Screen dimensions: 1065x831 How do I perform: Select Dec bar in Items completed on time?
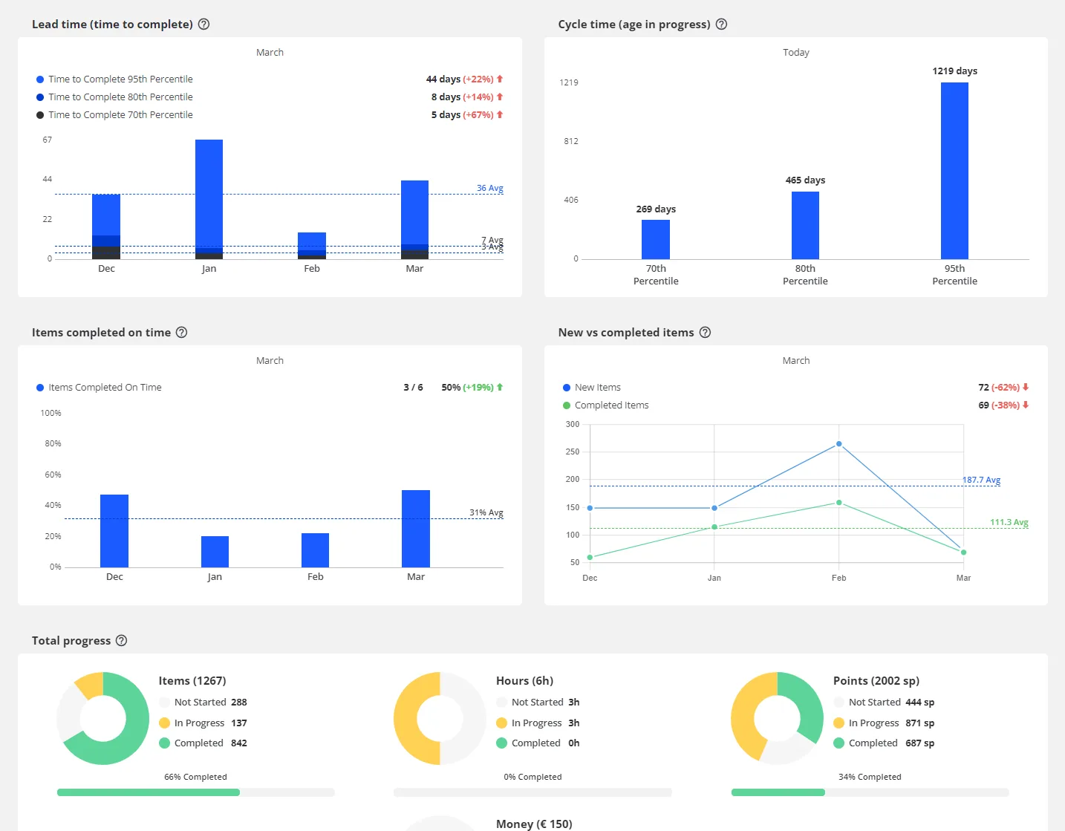click(114, 531)
